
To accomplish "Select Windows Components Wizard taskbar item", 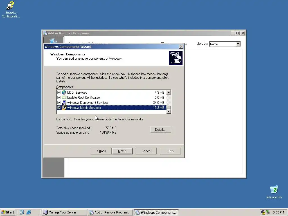I will coord(156,212).
